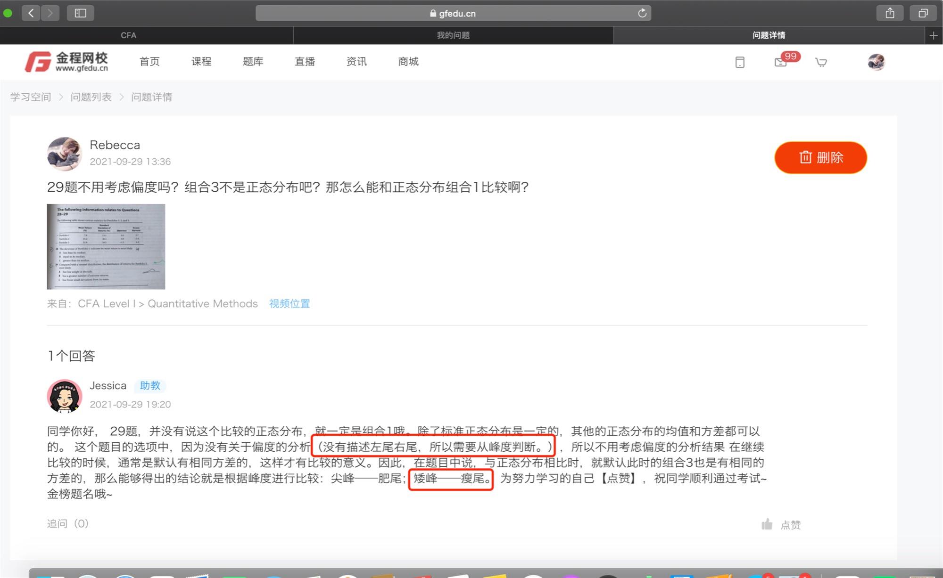Show all tabs overview icon
The image size is (943, 578).
923,13
